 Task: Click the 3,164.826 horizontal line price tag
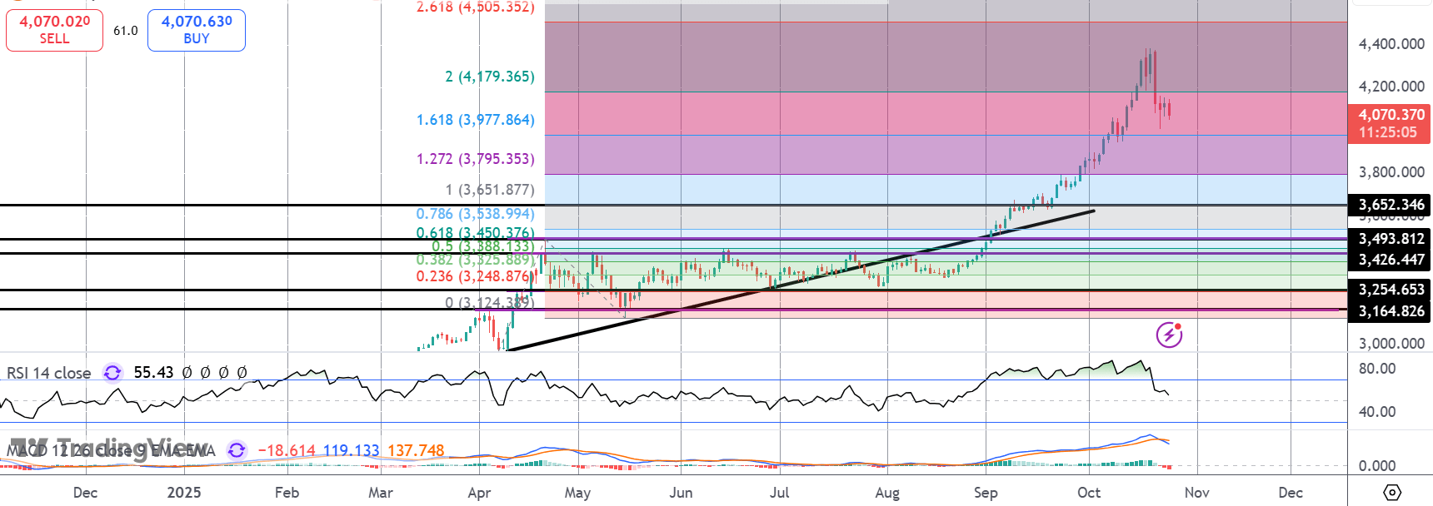[x=1391, y=311]
